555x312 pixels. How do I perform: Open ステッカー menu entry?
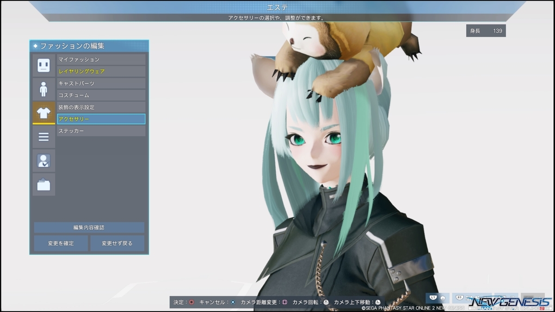pos(101,131)
